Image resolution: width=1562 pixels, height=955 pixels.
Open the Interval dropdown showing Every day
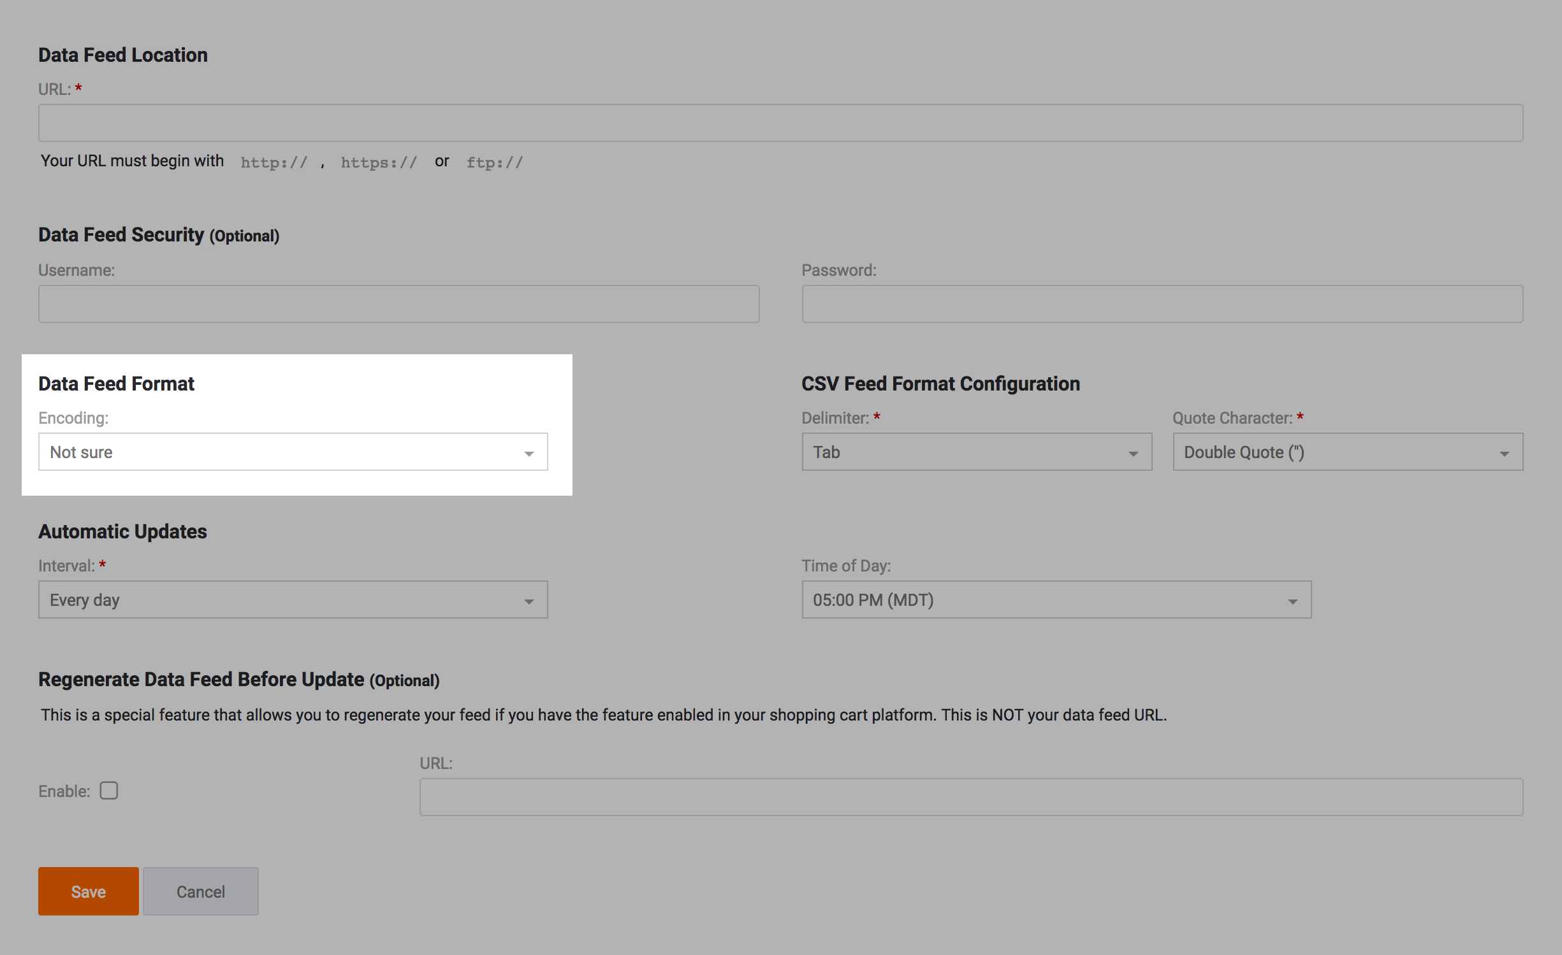tap(292, 600)
